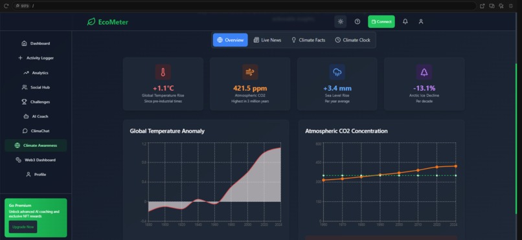Click the +3.4 mm sea level value
Image resolution: width=522 pixels, height=240 pixels.
[x=337, y=89]
